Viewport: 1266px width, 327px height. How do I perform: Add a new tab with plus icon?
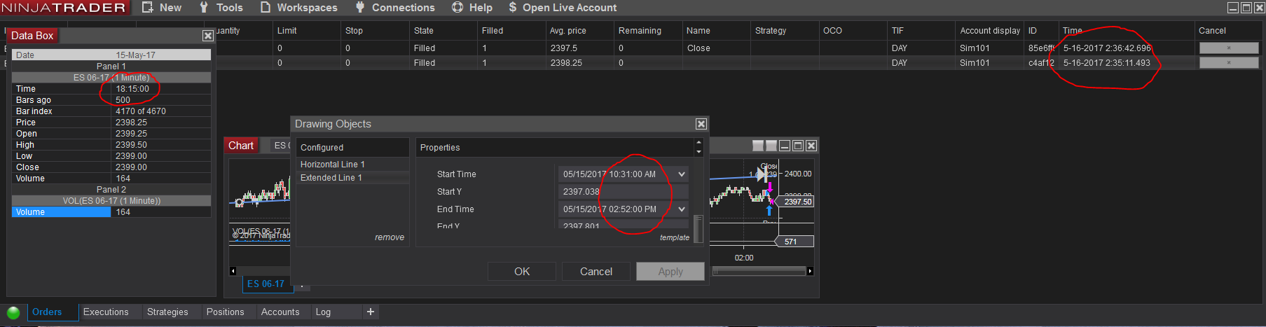[x=371, y=312]
